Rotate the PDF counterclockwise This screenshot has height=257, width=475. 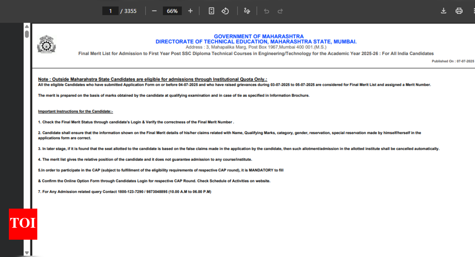[225, 11]
